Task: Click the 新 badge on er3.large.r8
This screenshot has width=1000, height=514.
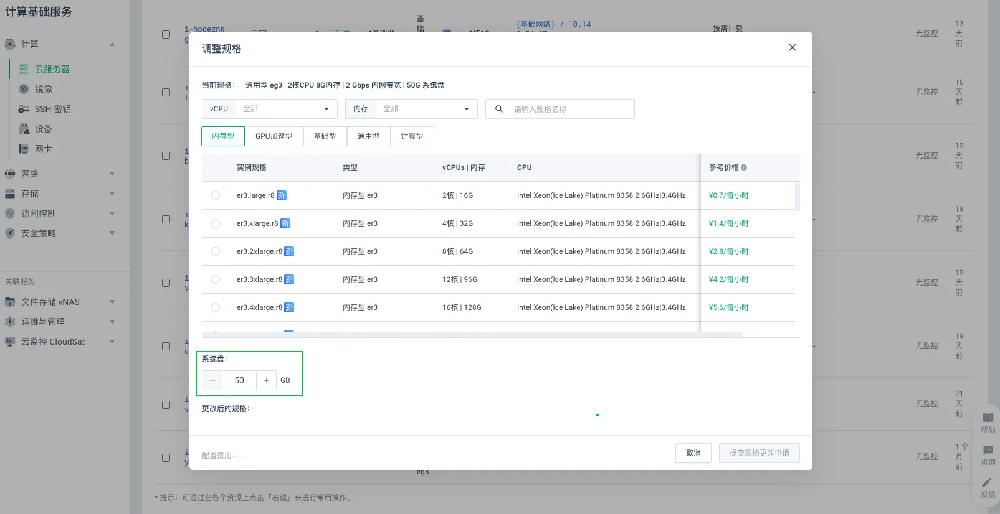Action: [282, 195]
